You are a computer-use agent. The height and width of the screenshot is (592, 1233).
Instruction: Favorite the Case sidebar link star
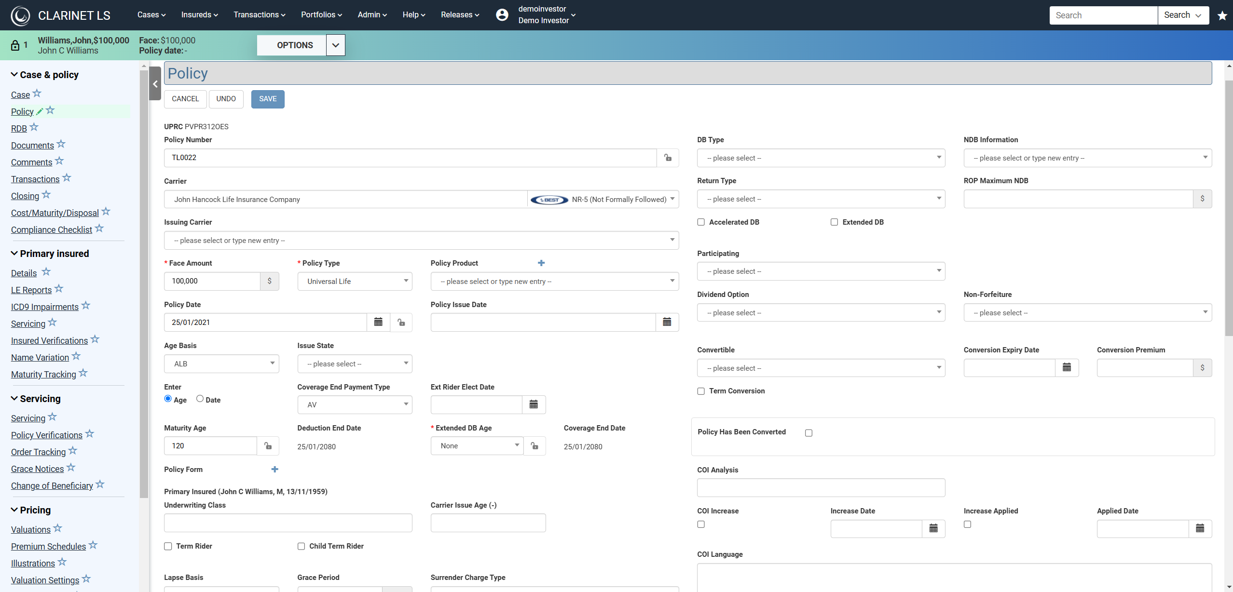(37, 94)
